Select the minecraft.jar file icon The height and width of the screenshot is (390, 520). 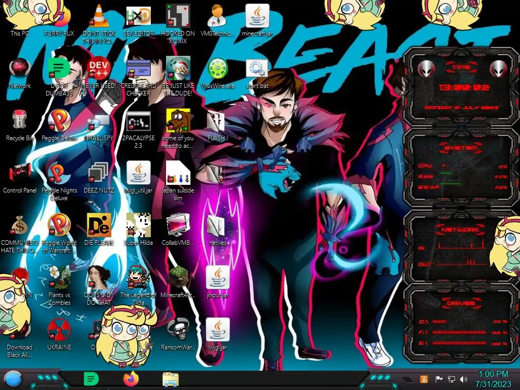257,20
